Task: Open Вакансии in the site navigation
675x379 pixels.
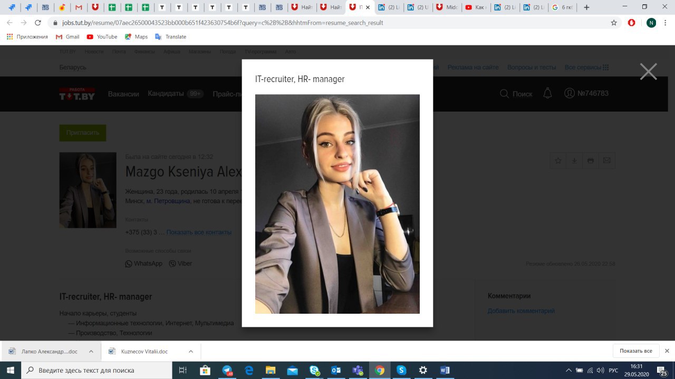Action: (123, 94)
